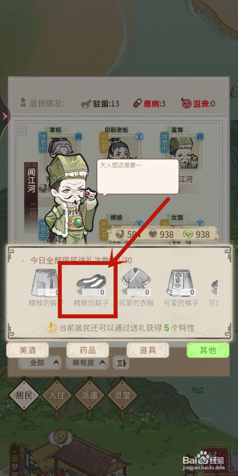
Task: Switch to the 美酒 category tab
Action: (28, 350)
